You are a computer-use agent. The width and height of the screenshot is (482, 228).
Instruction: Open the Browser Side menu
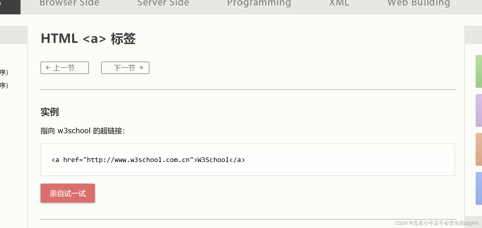click(69, 3)
